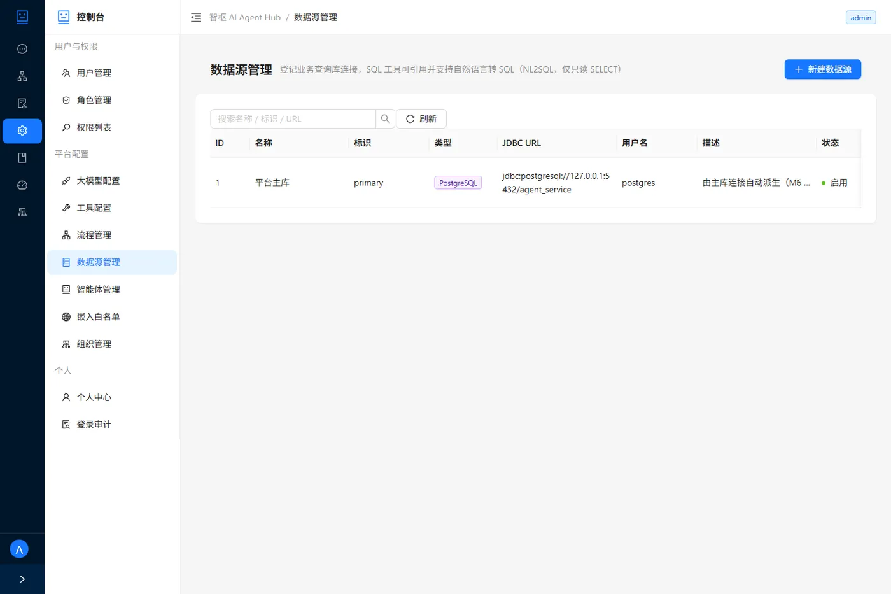Collapse the sidebar using the menu fold icon

196,17
